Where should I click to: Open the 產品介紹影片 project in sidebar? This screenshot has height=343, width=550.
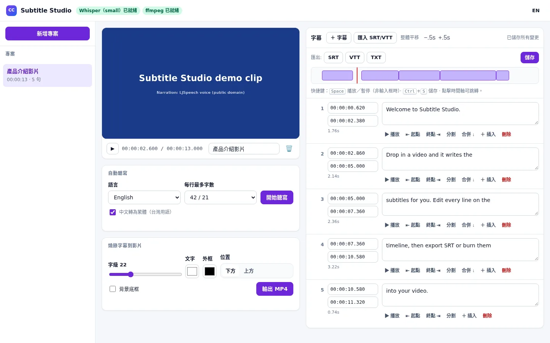point(47,75)
